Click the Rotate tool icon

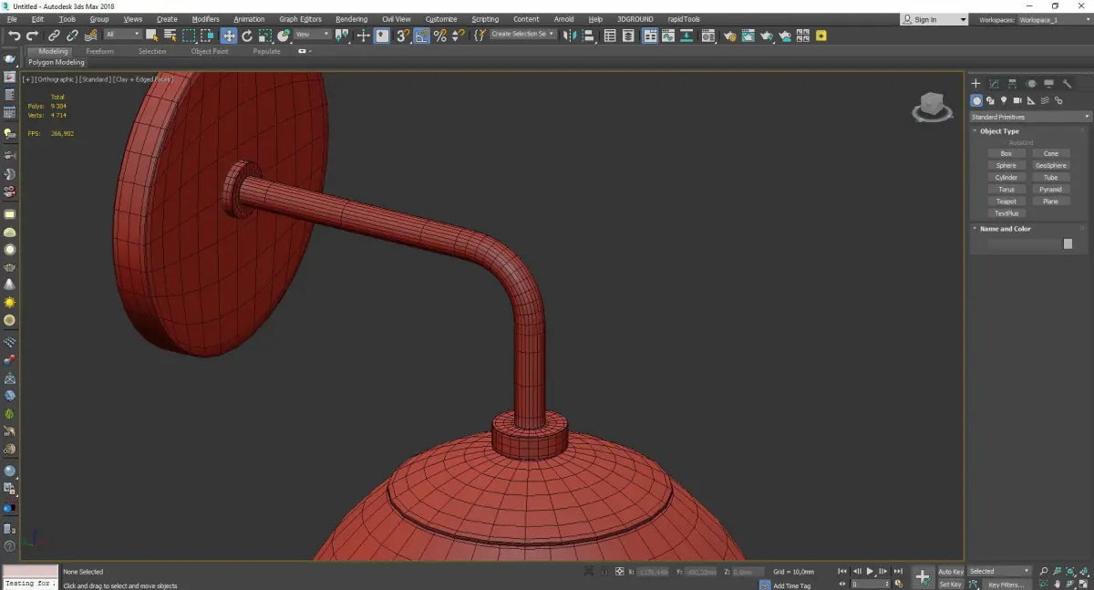[246, 36]
